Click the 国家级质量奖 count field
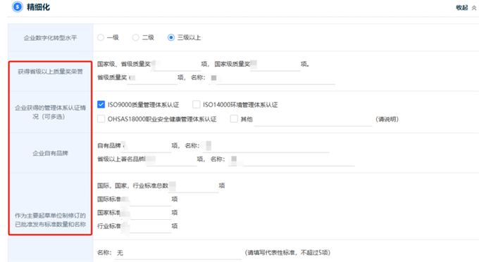The image size is (479, 262). coord(275,65)
